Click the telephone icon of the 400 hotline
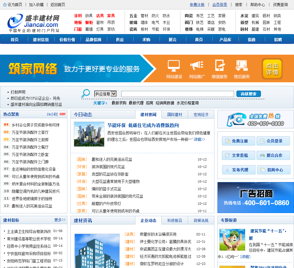The width and height of the screenshot is (294, 268). pos(236,119)
